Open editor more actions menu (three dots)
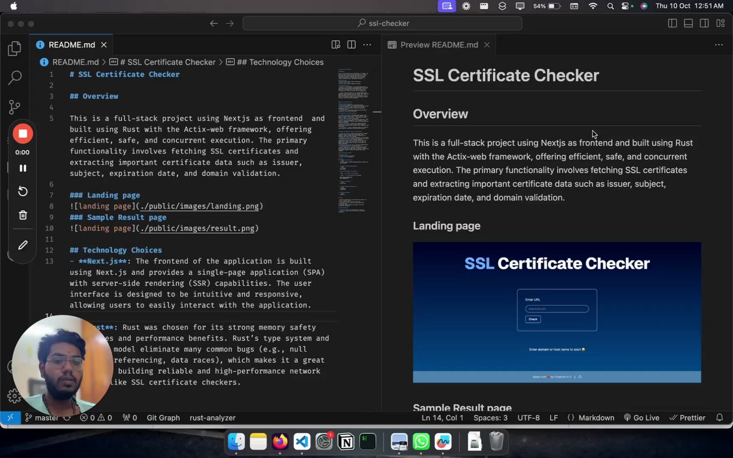The height and width of the screenshot is (458, 733). (368, 45)
